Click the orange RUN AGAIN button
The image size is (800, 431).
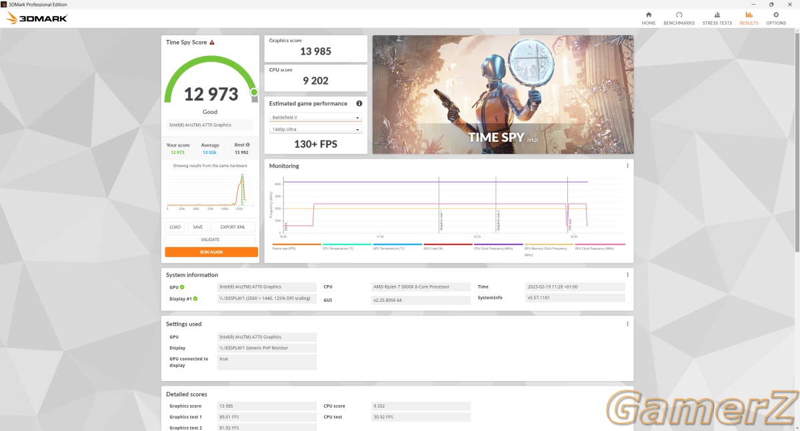point(211,252)
